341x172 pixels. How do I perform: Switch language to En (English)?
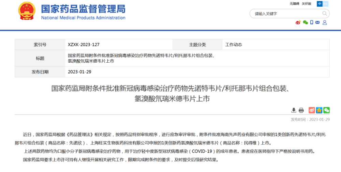(326, 4)
